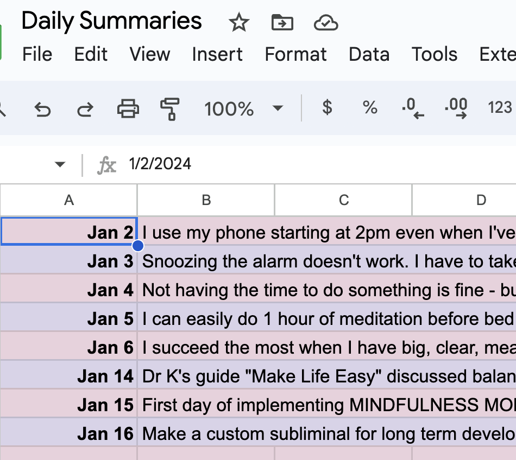The height and width of the screenshot is (460, 516).
Task: Increase decimal places button
Action: point(456,108)
